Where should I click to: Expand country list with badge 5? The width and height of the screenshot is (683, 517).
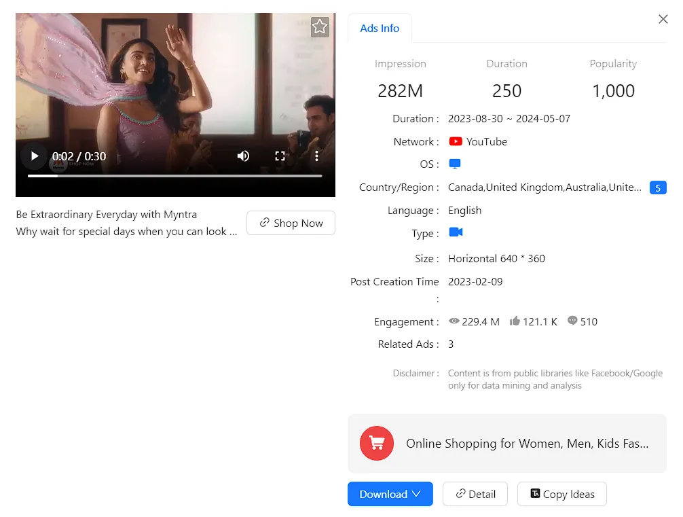[657, 188]
